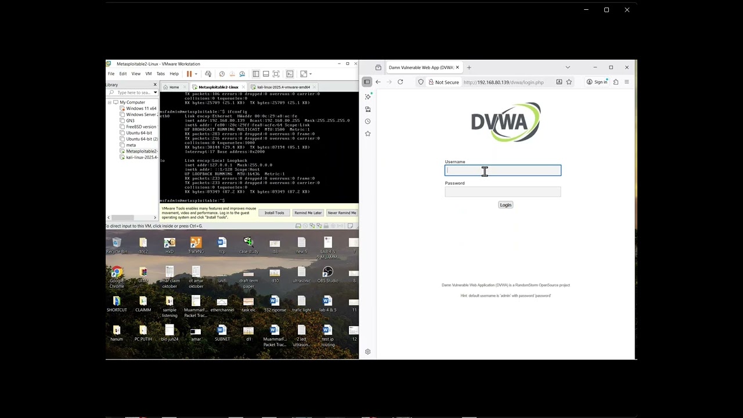
Task: Open the VMware Edit menu
Action: tap(123, 74)
